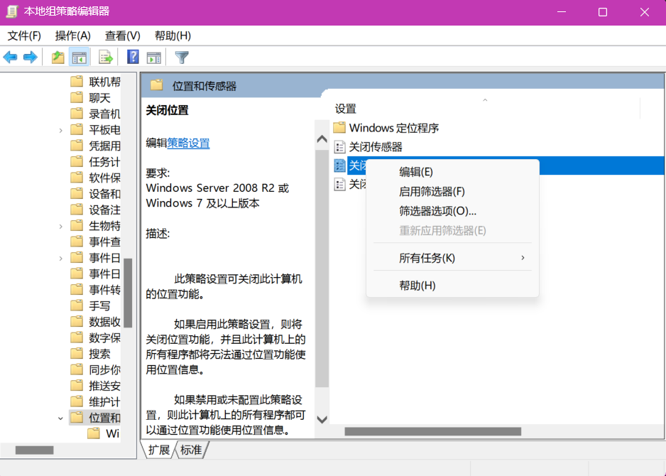Click the sort chevron above 设置 column
Viewport: 666px width, 476px height.
(x=485, y=100)
